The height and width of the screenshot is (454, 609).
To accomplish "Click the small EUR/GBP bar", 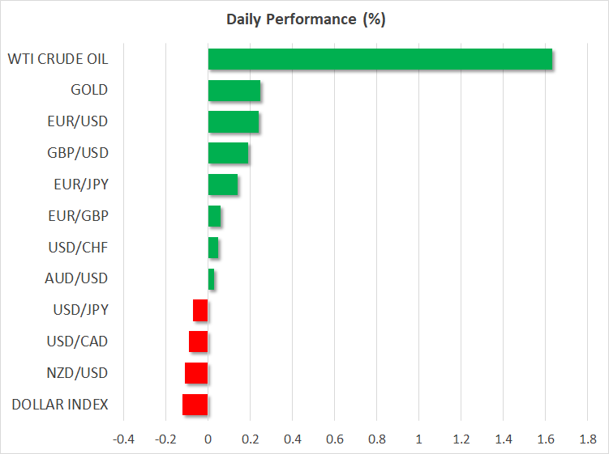I will click(x=214, y=216).
